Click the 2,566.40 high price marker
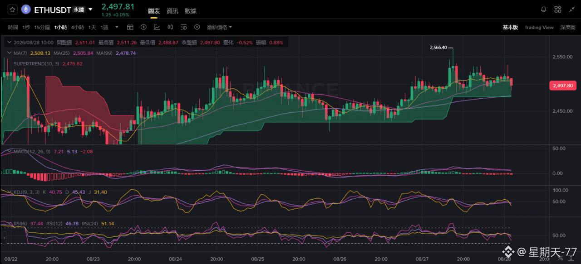 (438, 47)
